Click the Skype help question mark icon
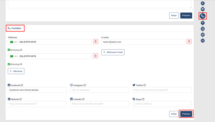The width and height of the screenshot is (215, 122). [x=143, y=99]
